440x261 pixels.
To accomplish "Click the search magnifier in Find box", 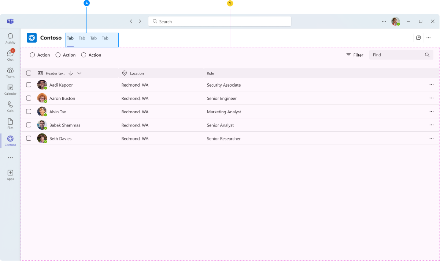I will (x=427, y=55).
